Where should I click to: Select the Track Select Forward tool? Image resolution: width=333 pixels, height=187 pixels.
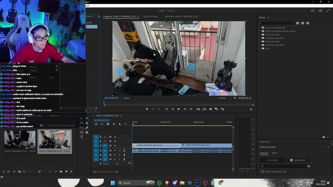pyautogui.click(x=87, y=118)
